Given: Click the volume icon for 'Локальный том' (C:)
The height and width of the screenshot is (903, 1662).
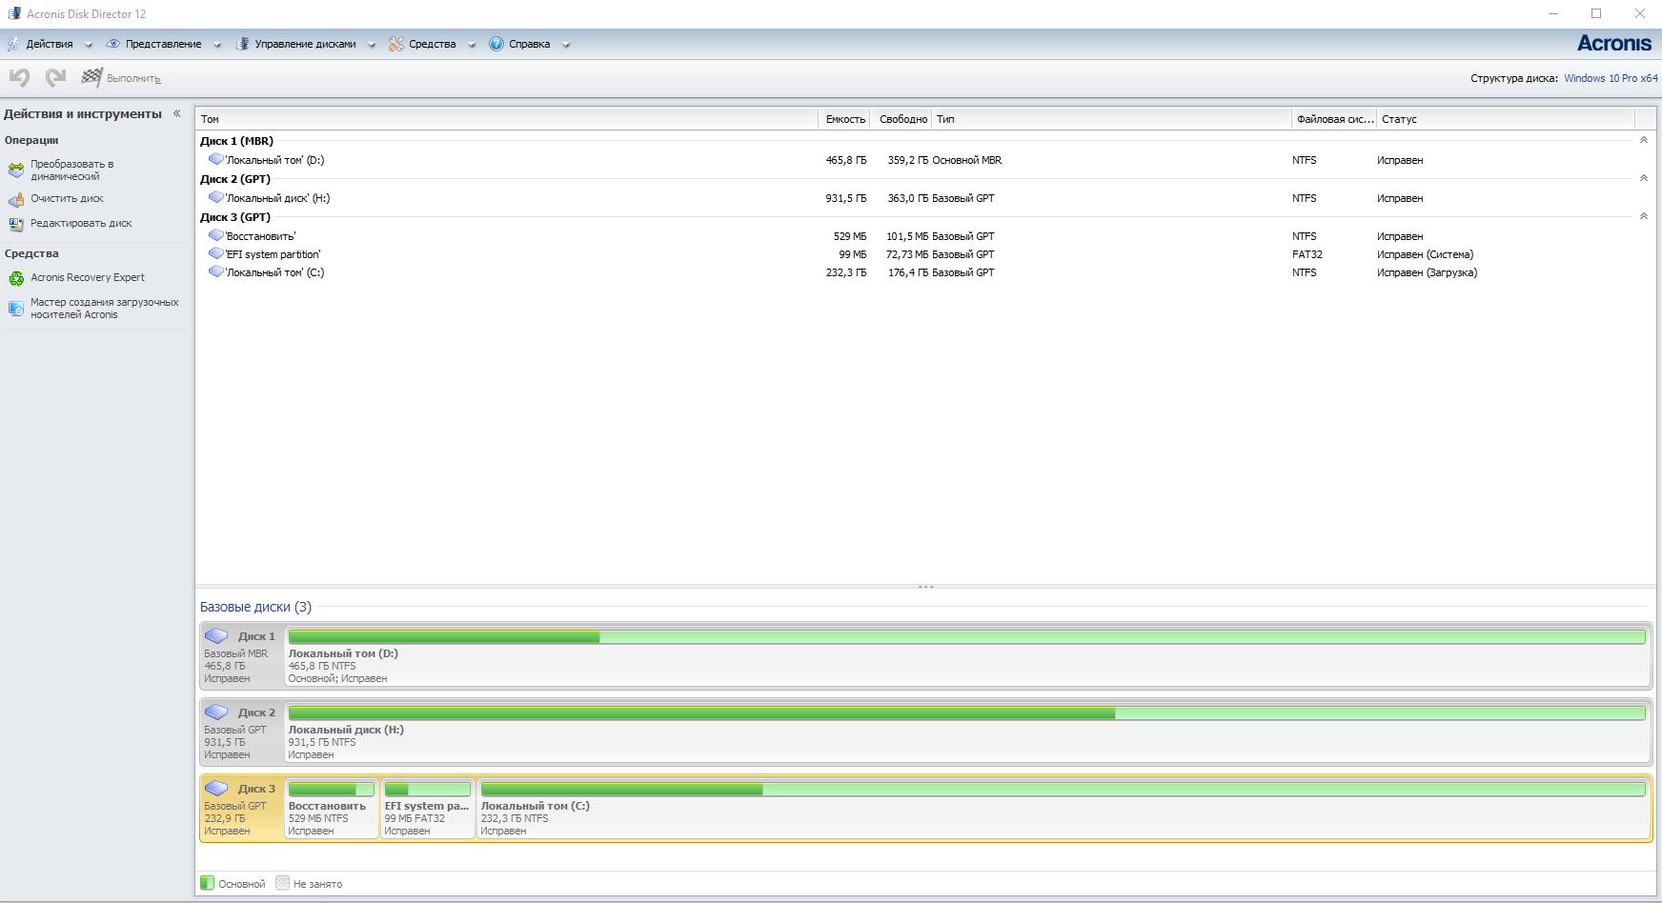Looking at the screenshot, I should tap(216, 271).
